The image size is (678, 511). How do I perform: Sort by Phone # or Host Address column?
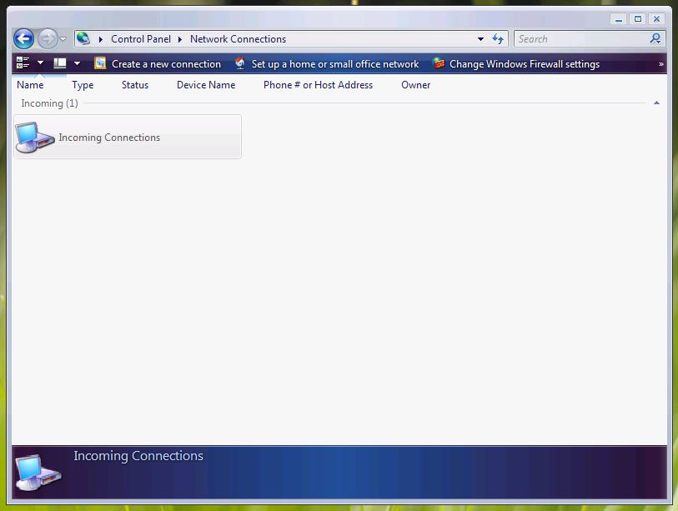click(318, 85)
